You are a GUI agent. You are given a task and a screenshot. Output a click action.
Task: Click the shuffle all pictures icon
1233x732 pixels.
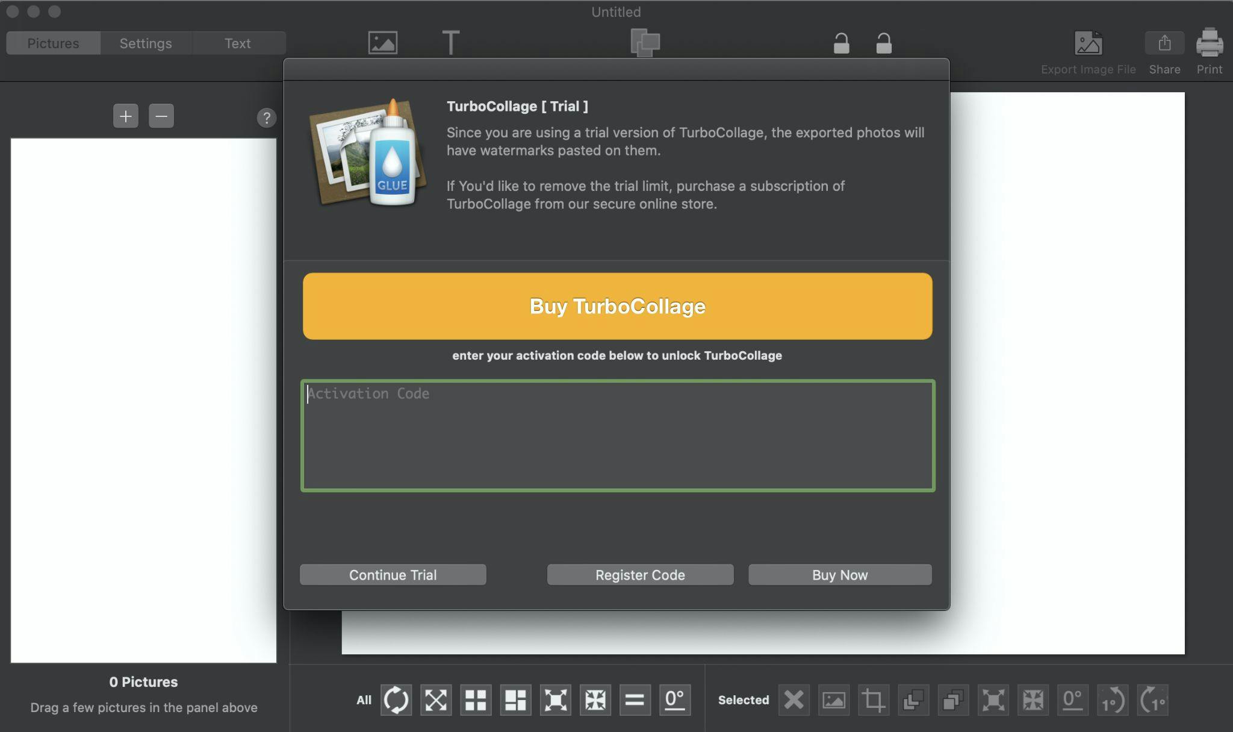point(396,699)
